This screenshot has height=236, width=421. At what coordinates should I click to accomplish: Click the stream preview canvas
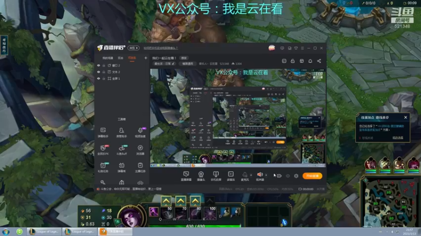point(238,118)
